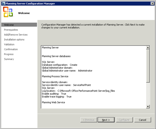Screen dimensions: 156x129
Task: Click the Previous button
Action: point(89,120)
